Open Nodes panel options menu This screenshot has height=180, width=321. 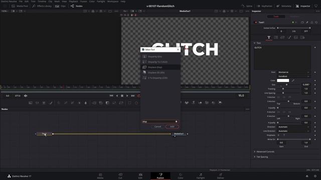[x=247, y=109]
